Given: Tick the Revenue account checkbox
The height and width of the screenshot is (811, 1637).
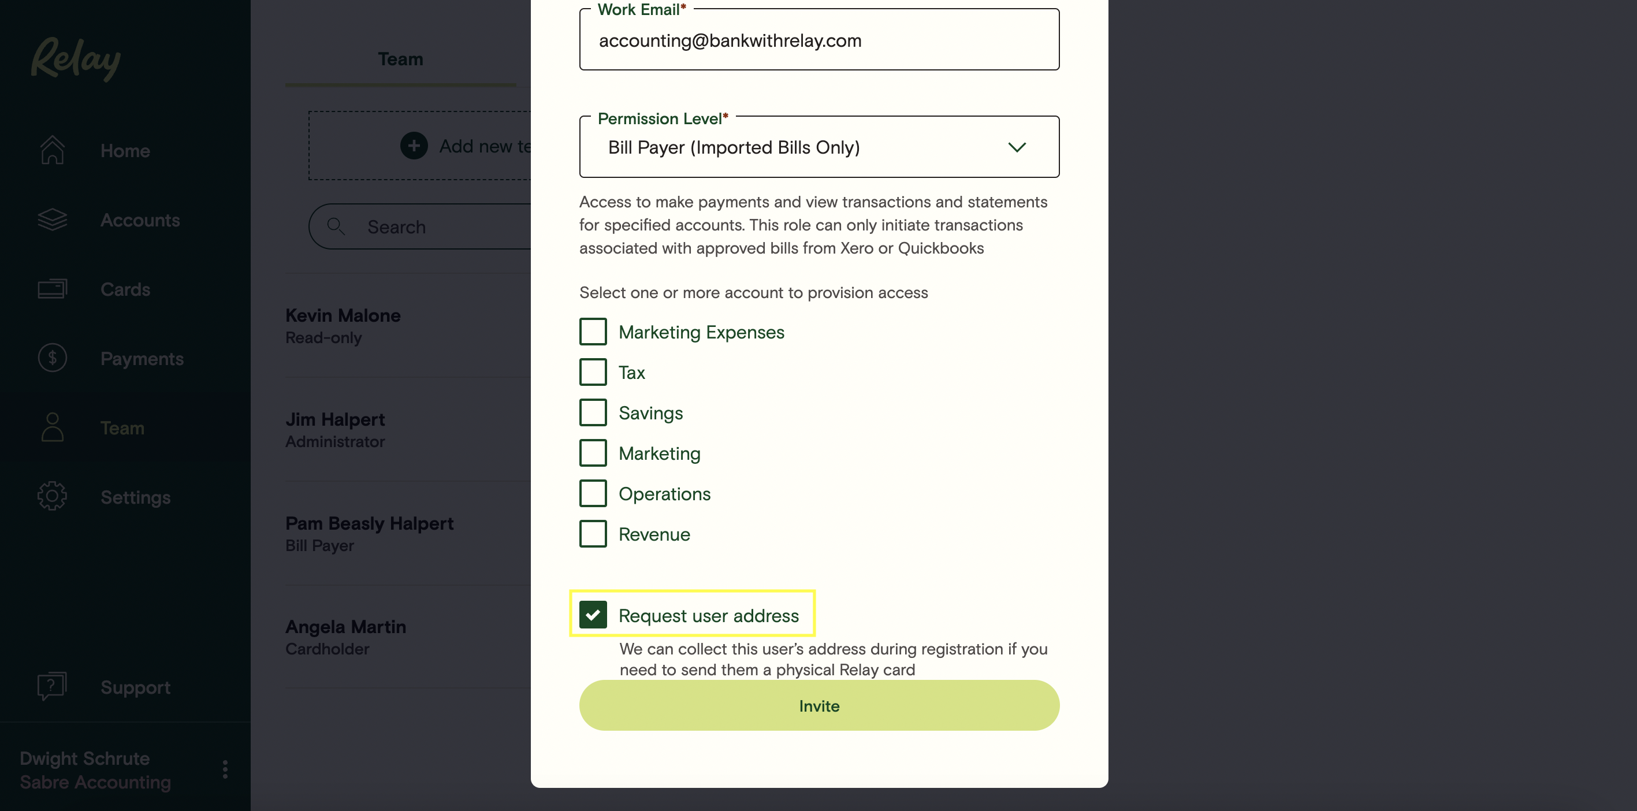Looking at the screenshot, I should point(593,534).
